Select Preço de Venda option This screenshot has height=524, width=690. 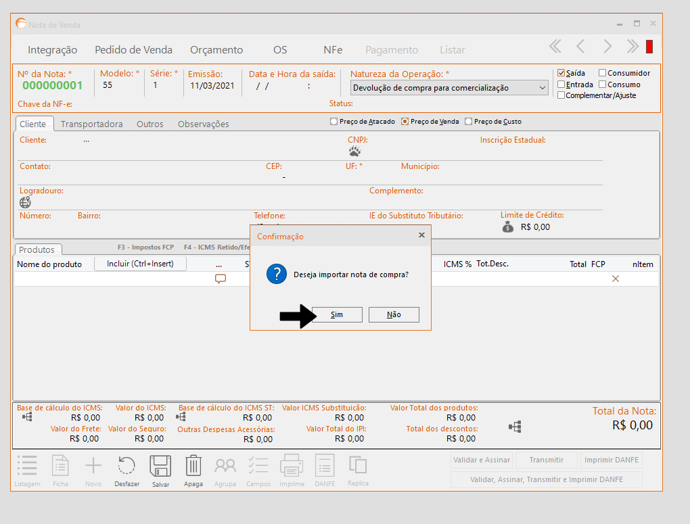(405, 122)
